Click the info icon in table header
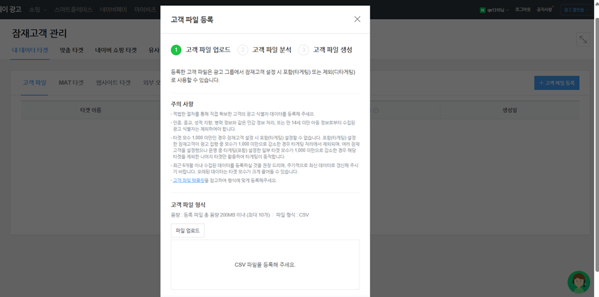 click(376, 111)
